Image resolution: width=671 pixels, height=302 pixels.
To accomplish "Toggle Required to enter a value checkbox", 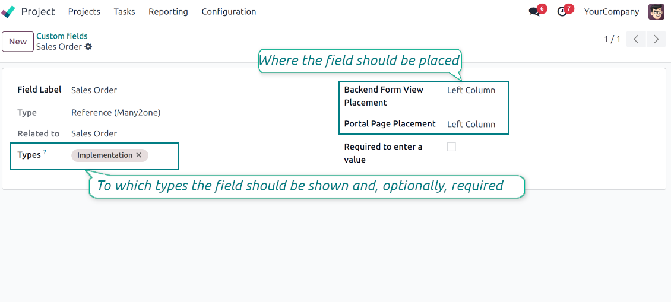I will pyautogui.click(x=451, y=147).
